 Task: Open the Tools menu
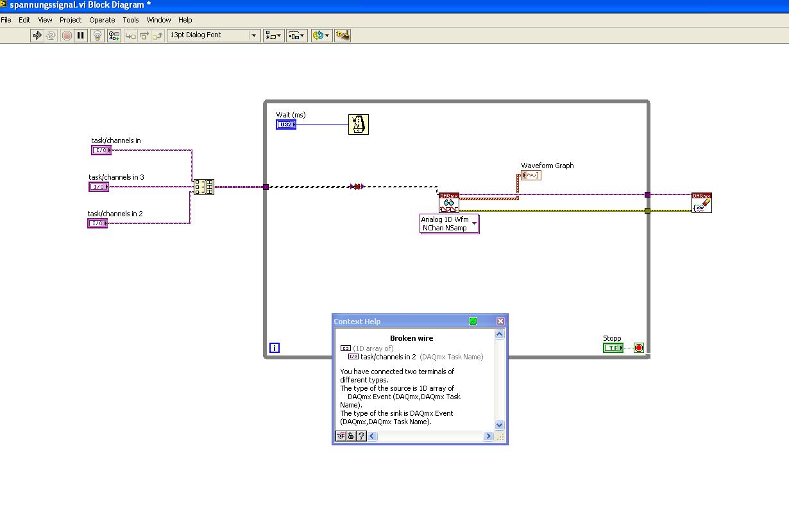click(131, 20)
